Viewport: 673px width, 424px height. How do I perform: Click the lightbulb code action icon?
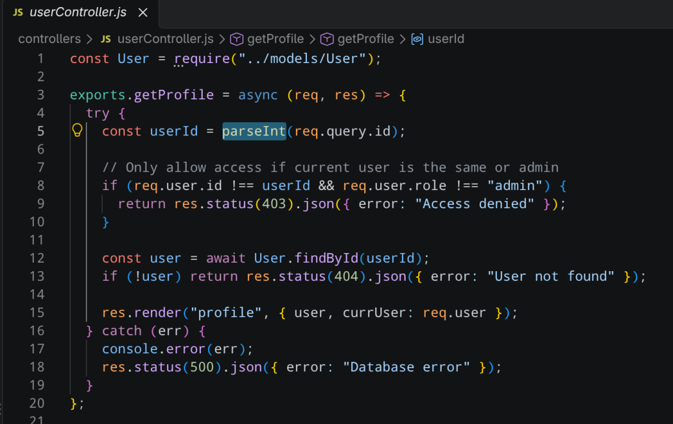[x=77, y=130]
